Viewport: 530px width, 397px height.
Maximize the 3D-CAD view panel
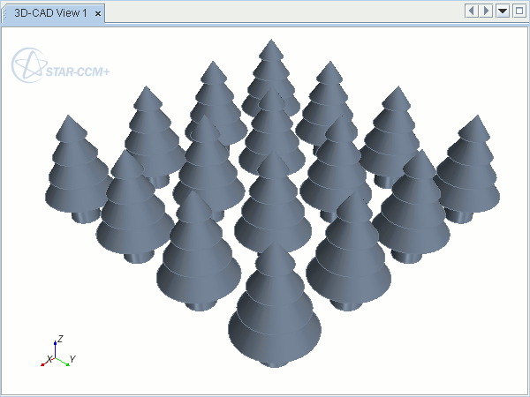(519, 11)
